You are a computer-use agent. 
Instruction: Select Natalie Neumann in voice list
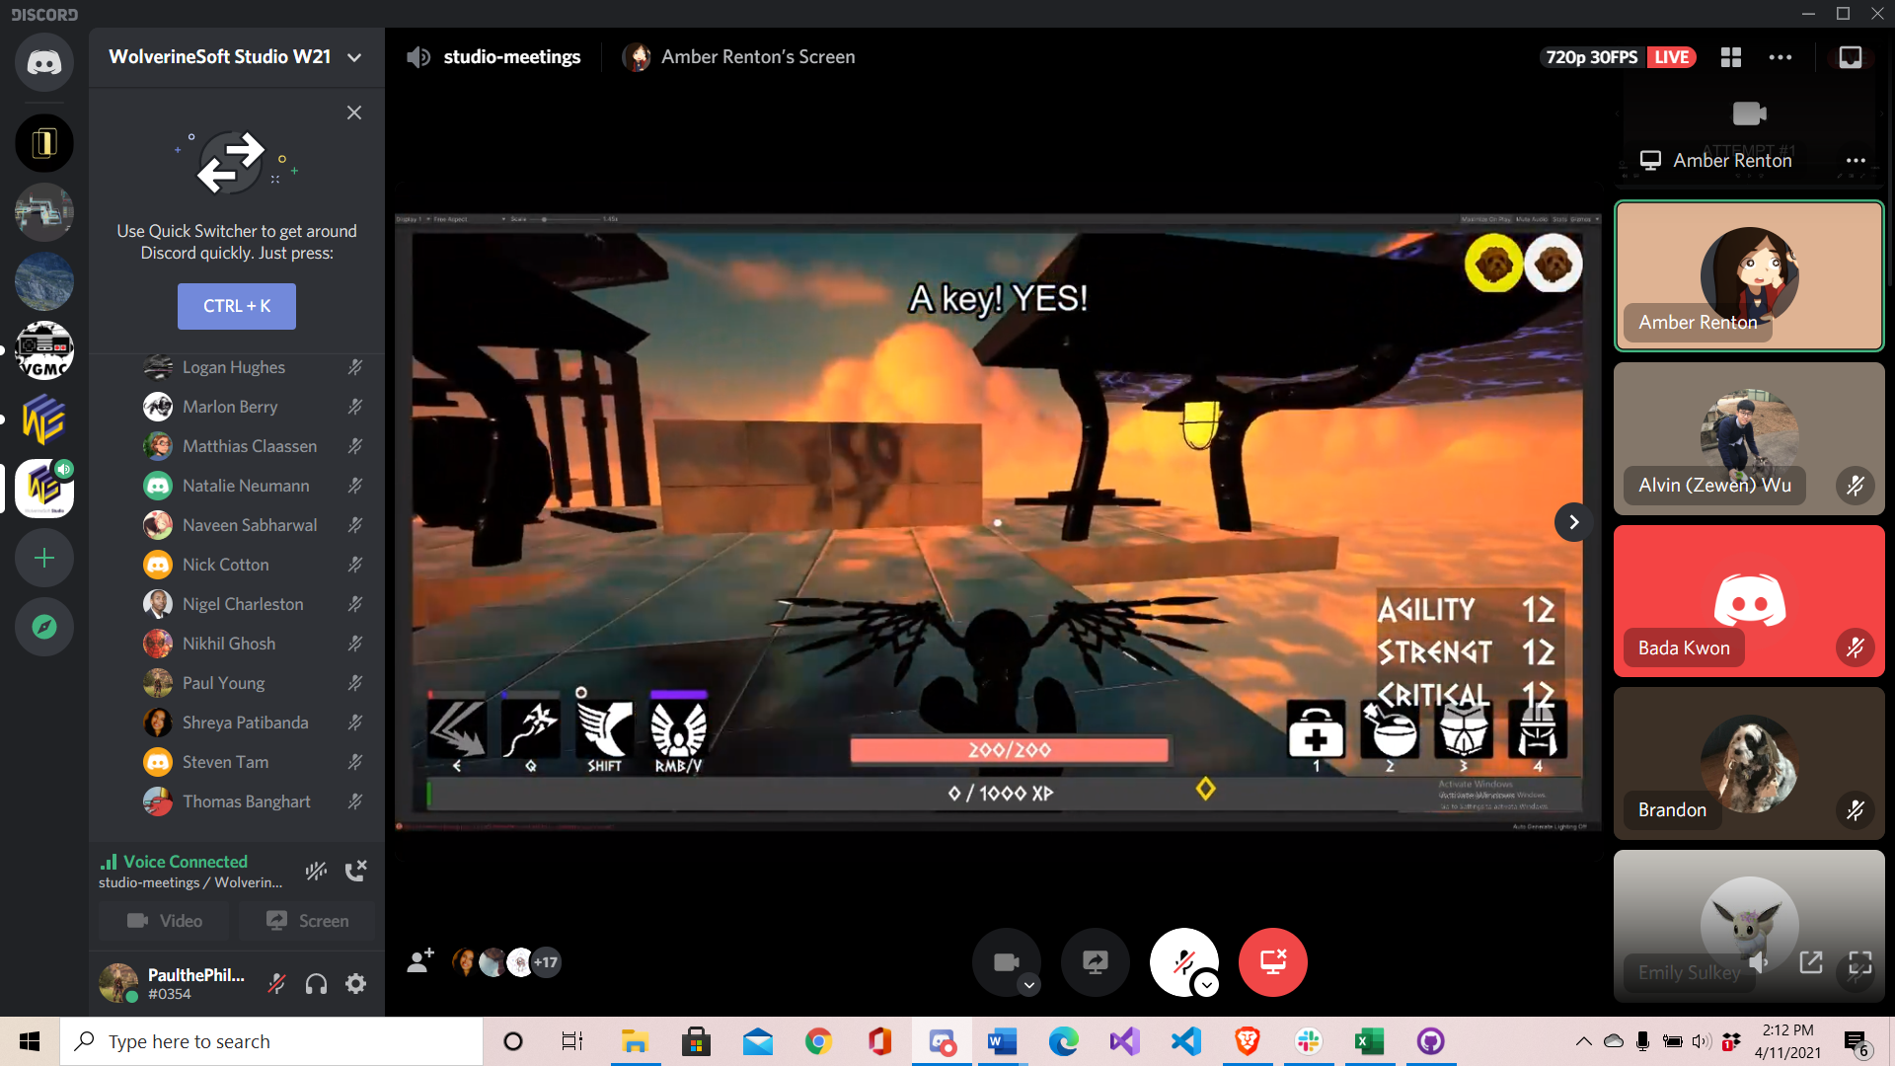pyautogui.click(x=253, y=486)
